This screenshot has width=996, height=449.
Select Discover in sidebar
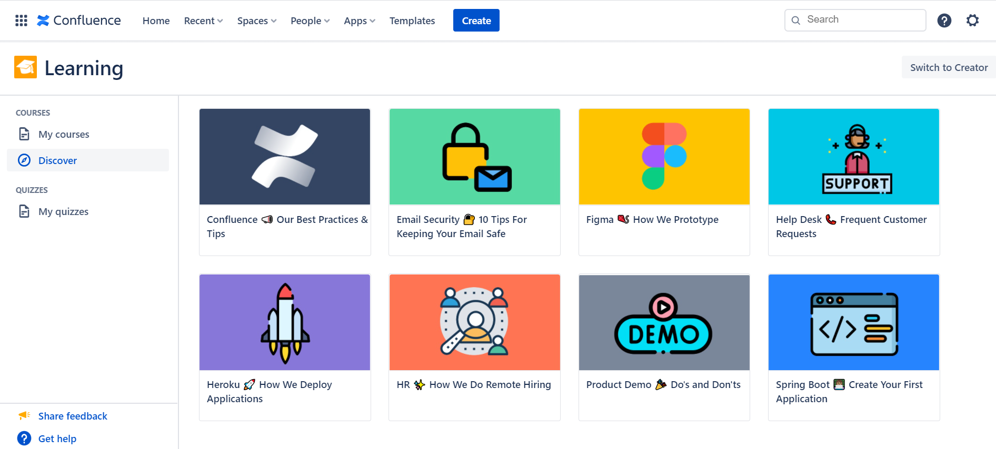(88, 160)
